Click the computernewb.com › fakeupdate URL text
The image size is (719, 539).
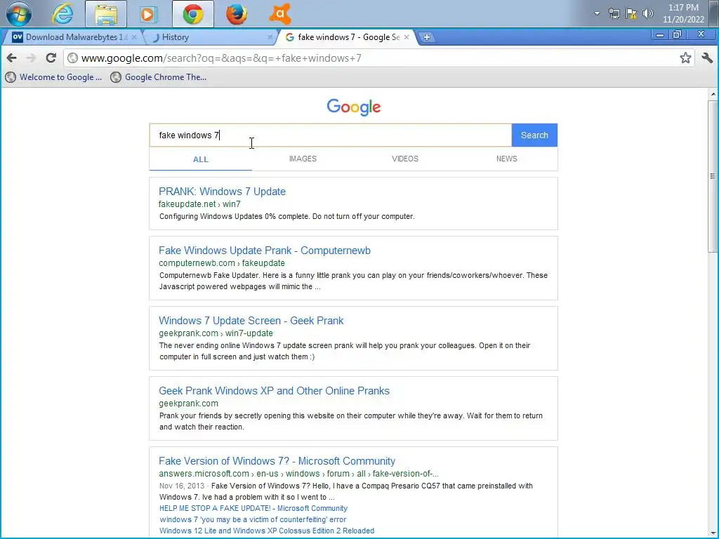[x=222, y=263]
